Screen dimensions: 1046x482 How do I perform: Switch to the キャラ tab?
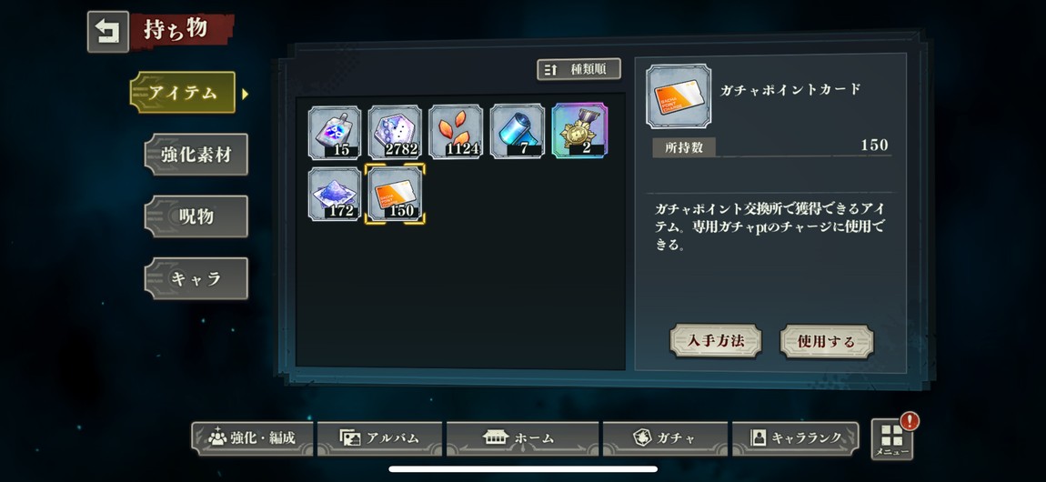point(196,278)
